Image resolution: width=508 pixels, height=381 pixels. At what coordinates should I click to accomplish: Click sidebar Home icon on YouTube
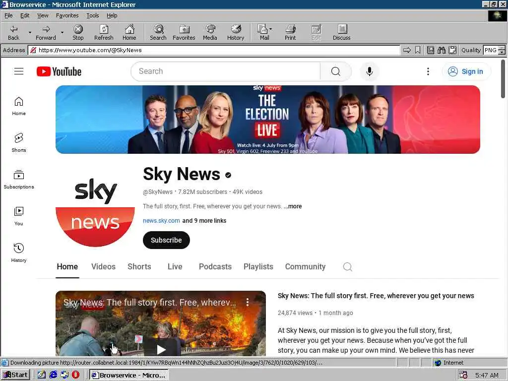coord(19,106)
